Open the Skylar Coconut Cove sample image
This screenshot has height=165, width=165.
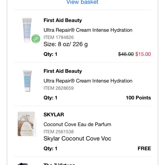click(x=27, y=124)
